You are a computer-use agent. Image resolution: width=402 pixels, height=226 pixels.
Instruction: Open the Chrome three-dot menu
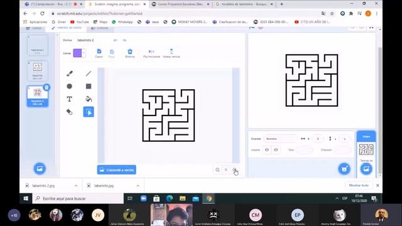[x=377, y=13]
